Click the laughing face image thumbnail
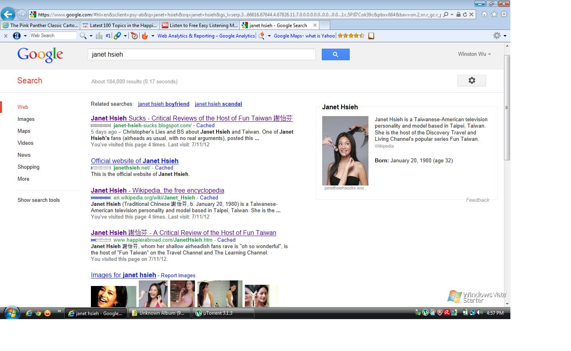 coord(114,296)
